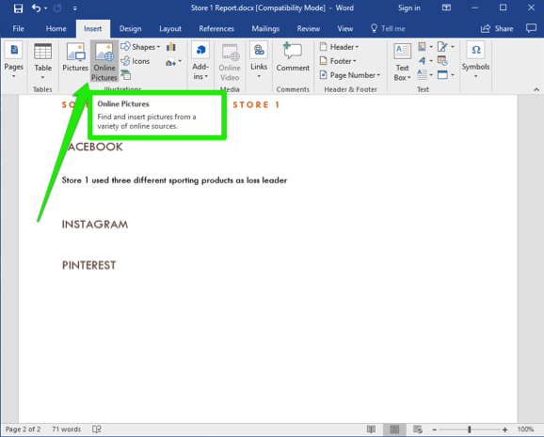
Task: Customize the Quick Access Toolbar
Action: click(75, 8)
